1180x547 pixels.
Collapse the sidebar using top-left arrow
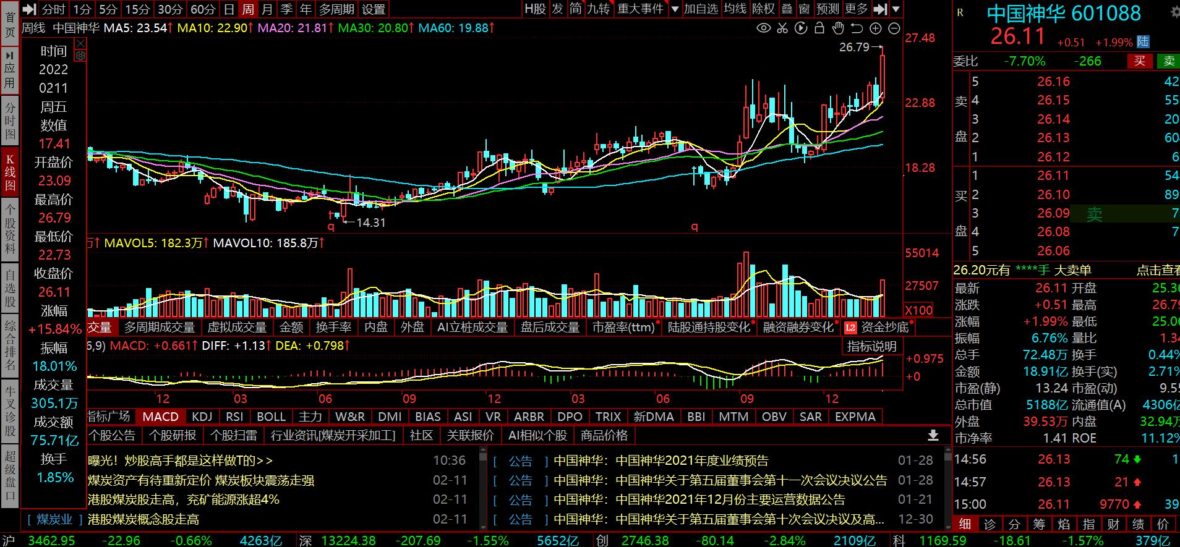(29, 9)
